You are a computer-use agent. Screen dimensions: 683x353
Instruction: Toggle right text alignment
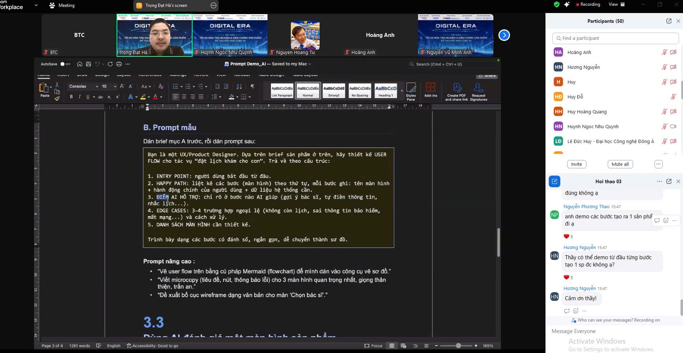click(x=193, y=97)
